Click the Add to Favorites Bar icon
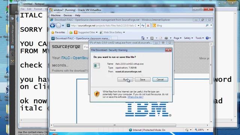240x135 pixels. pos(71,33)
